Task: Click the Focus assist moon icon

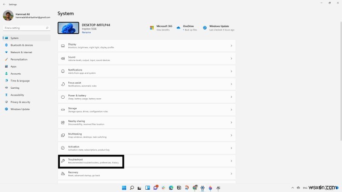Action: [x=63, y=84]
